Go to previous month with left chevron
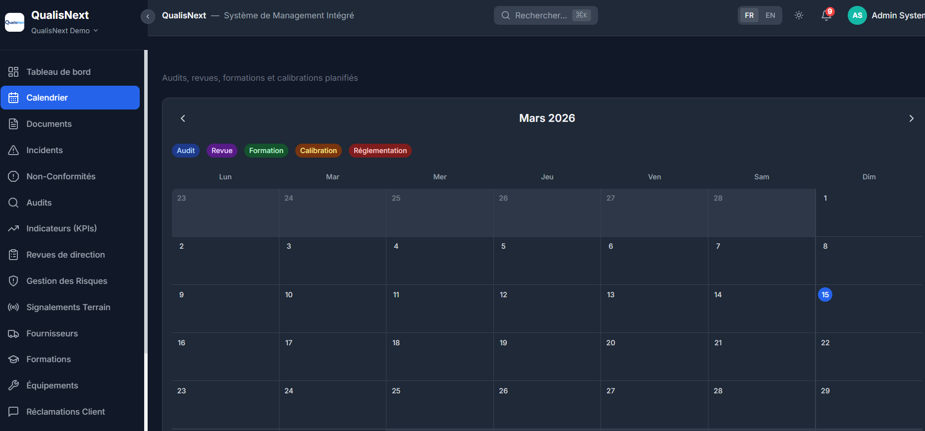This screenshot has height=431, width=925. [x=183, y=118]
